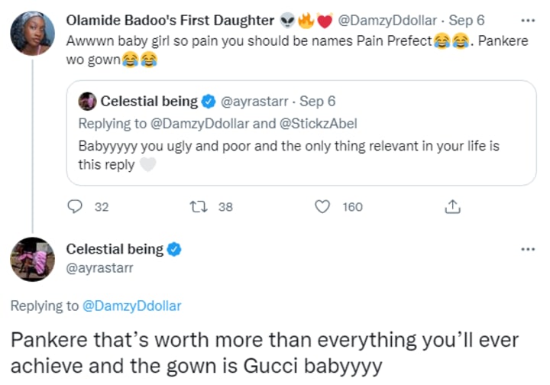Click the reply speech bubble icon
The image size is (550, 385).
(75, 206)
